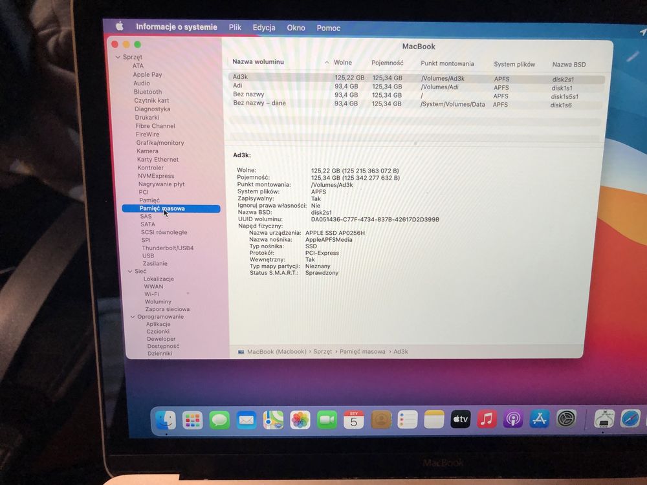Sort by Nazwa BSD column header
647x485 pixels.
point(569,64)
